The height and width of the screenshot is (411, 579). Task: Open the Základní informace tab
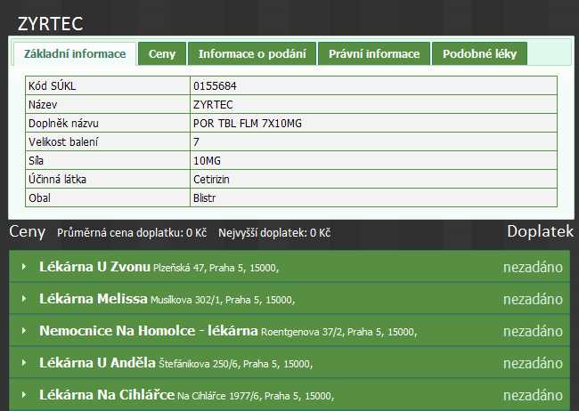[x=75, y=54]
